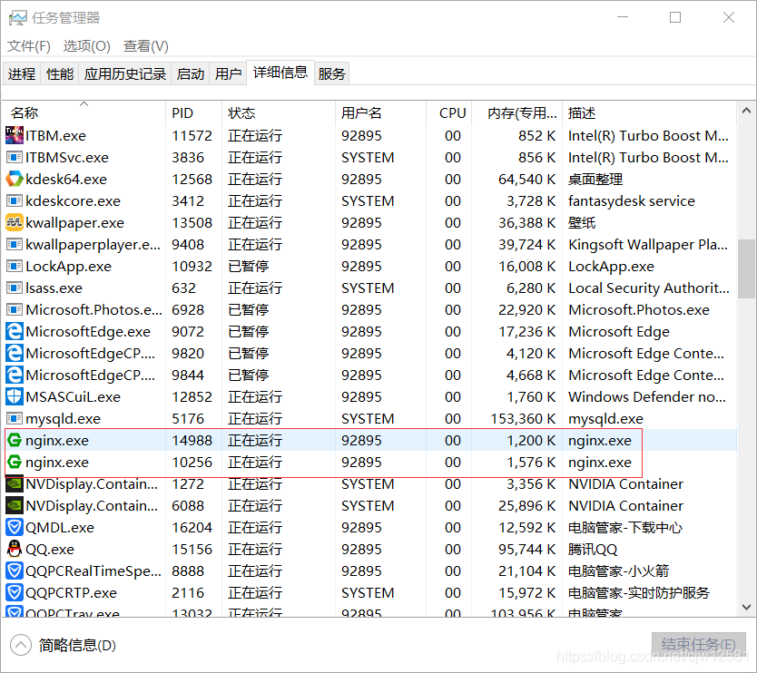The image size is (757, 673).
Task: Open the 选项(O) menu
Action: pyautogui.click(x=87, y=46)
